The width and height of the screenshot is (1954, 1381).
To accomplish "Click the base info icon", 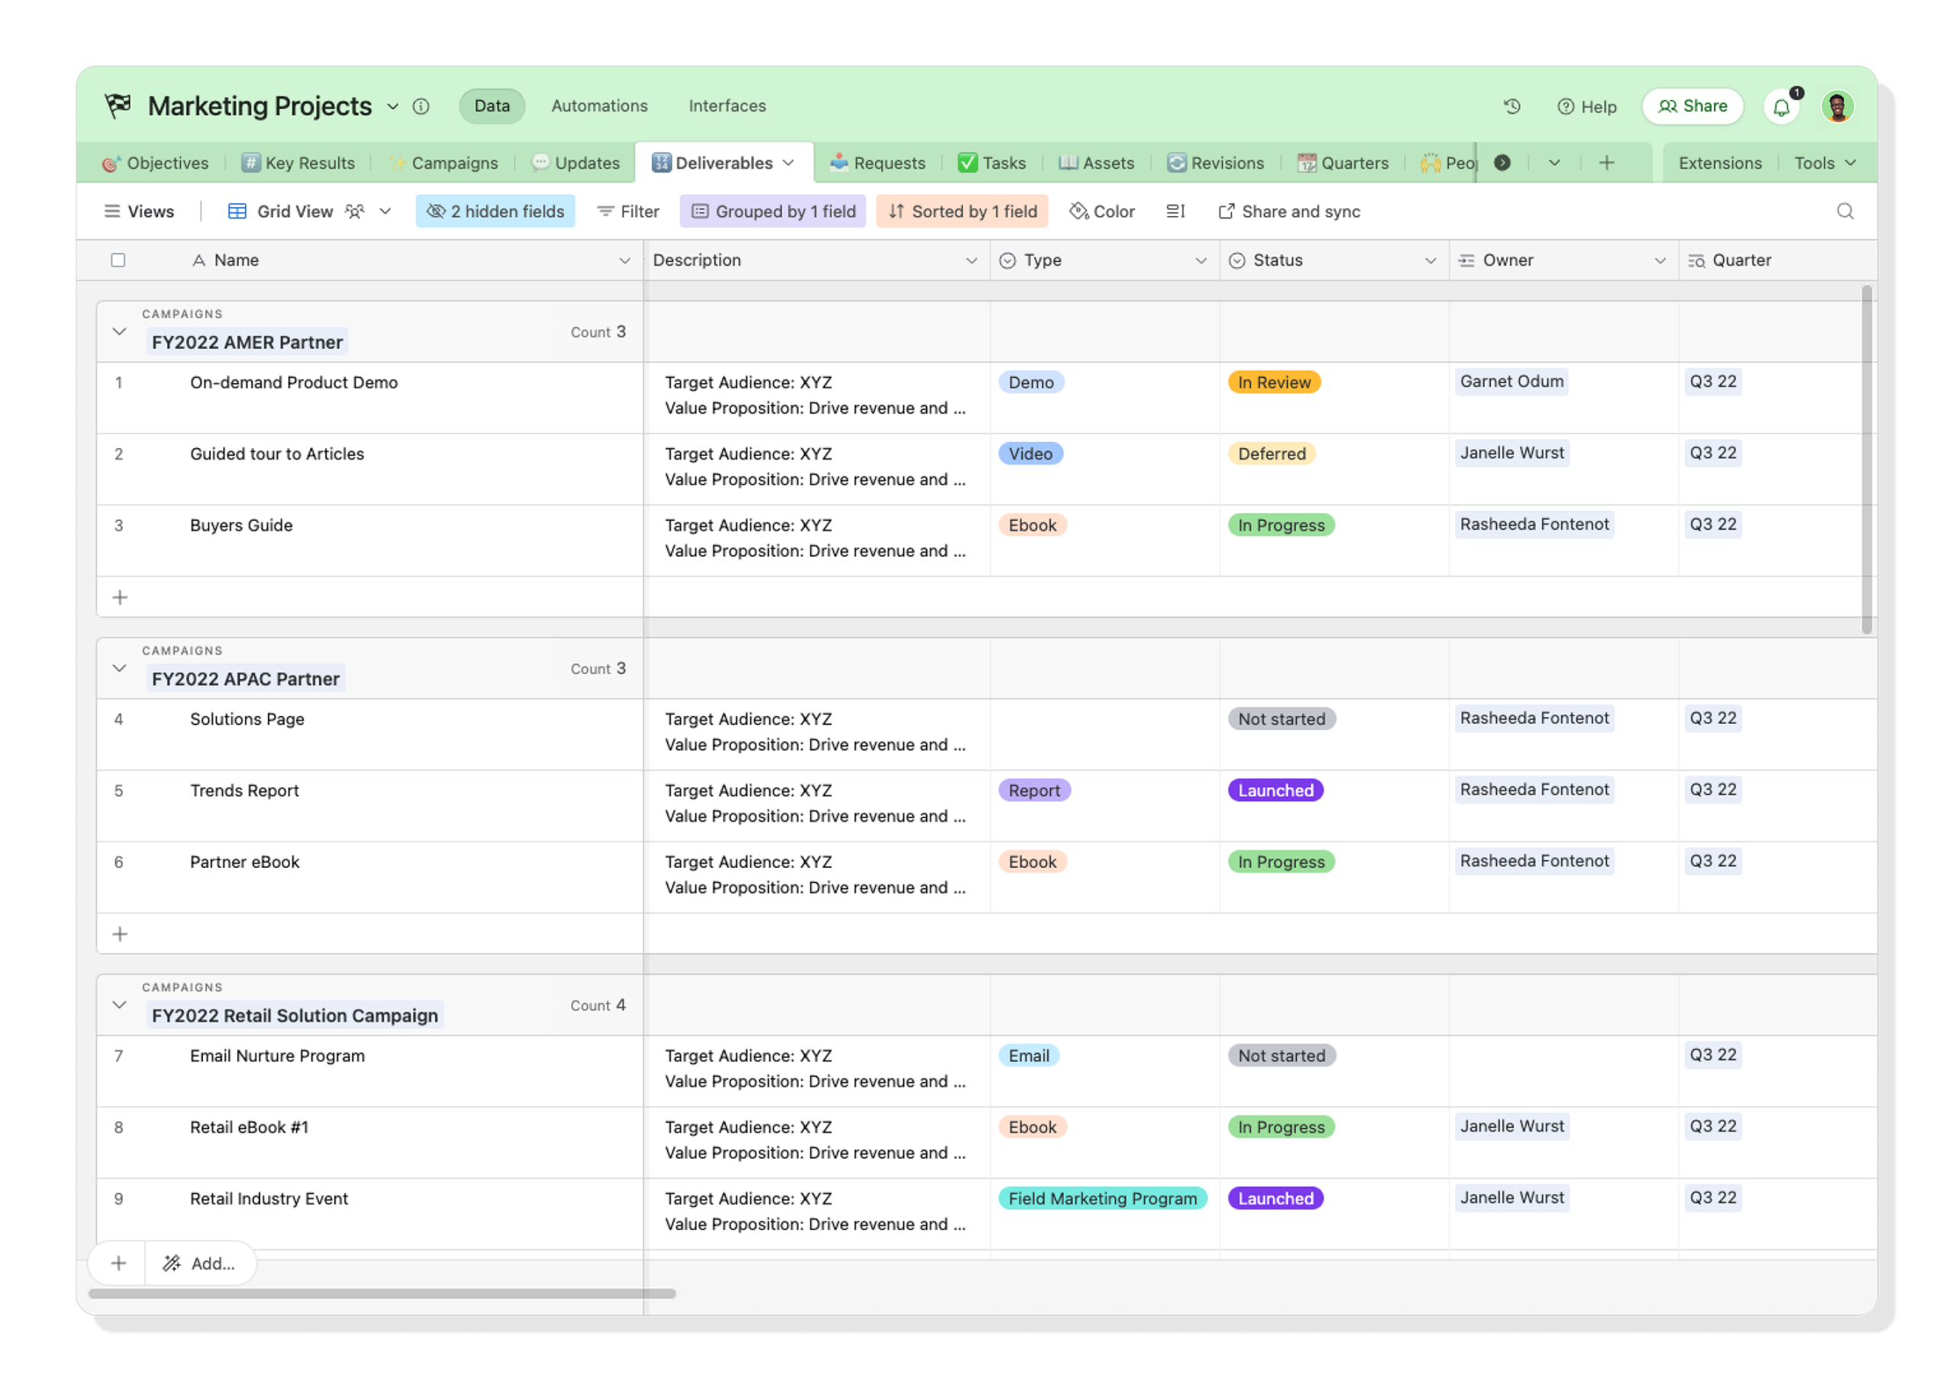I will tap(421, 106).
